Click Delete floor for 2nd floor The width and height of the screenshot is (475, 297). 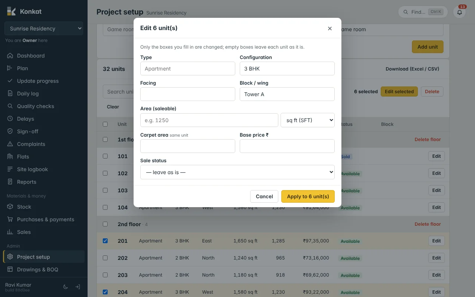click(427, 224)
